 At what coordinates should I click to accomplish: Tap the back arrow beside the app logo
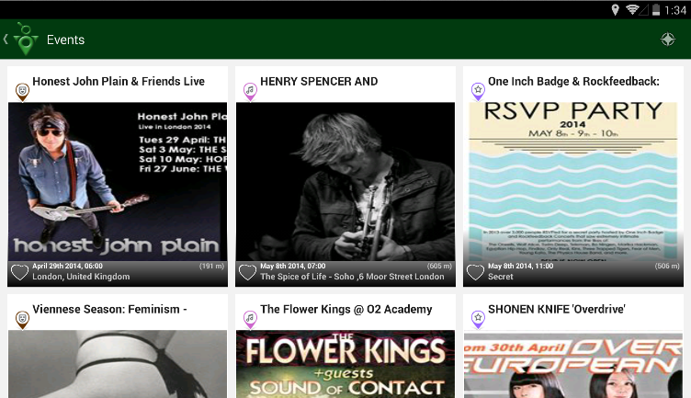click(6, 40)
